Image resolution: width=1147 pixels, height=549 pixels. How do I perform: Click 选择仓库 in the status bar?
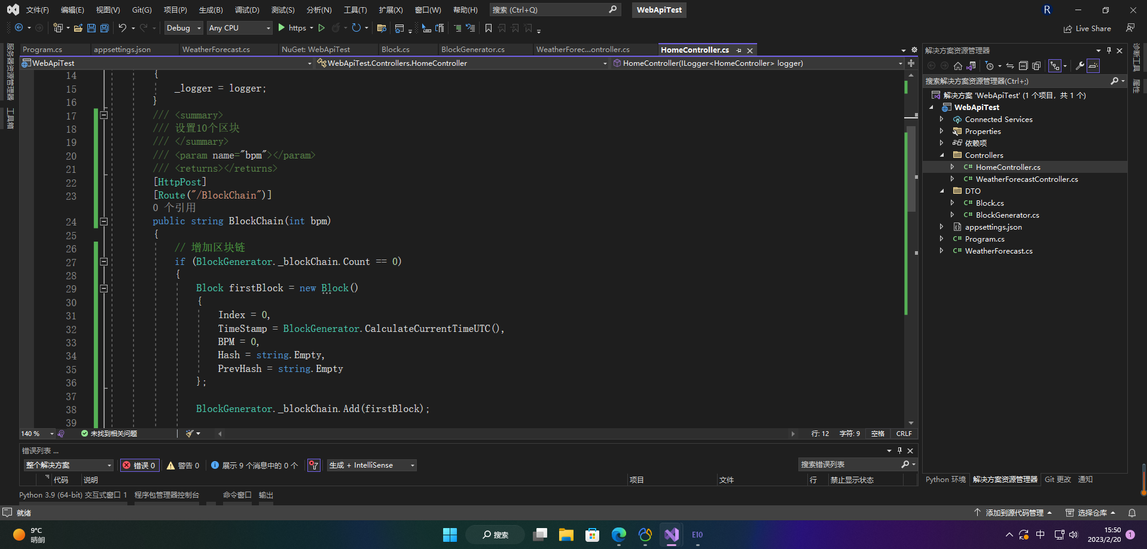1091,513
